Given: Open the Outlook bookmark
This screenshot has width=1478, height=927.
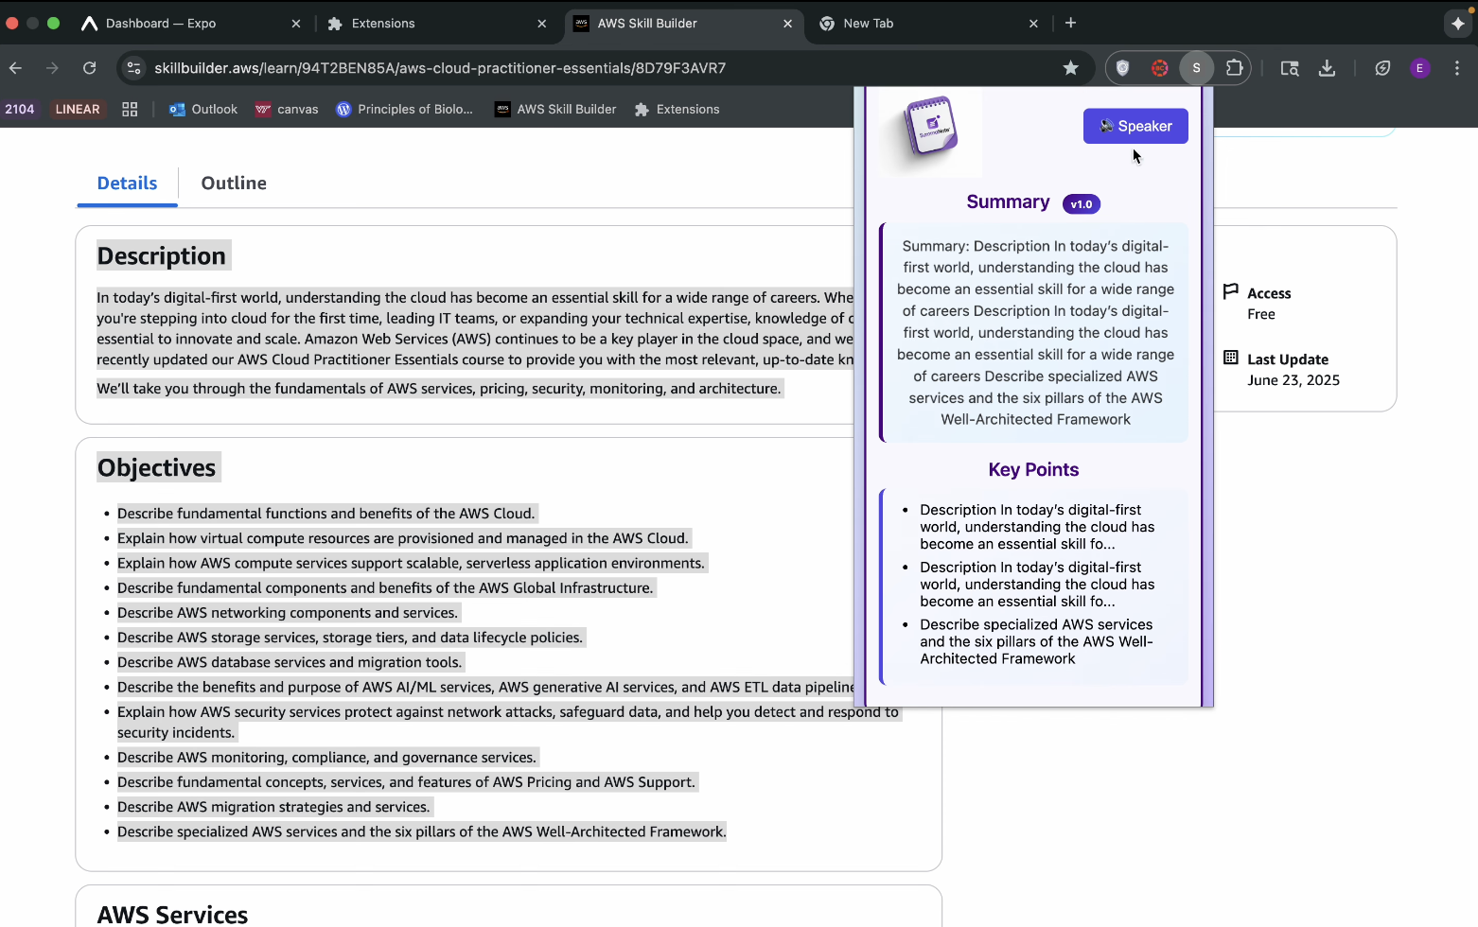Looking at the screenshot, I should (203, 110).
